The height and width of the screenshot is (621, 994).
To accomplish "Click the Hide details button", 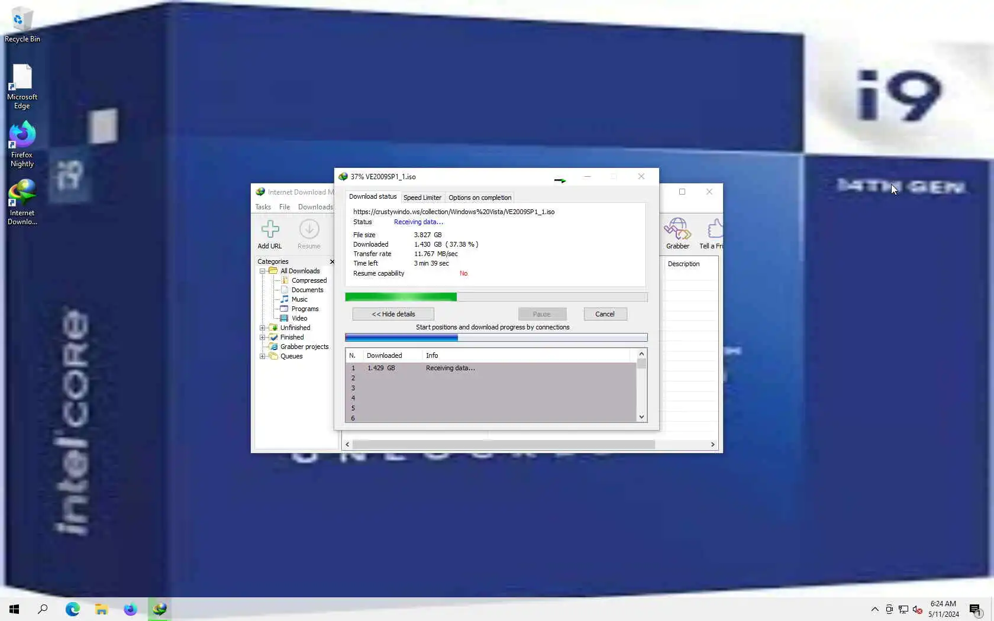I will click(393, 314).
